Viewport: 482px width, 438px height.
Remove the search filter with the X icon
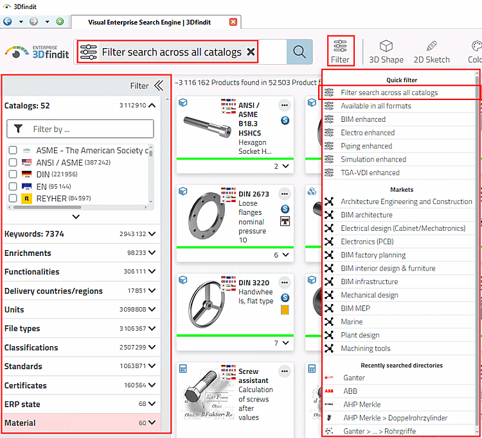[251, 52]
